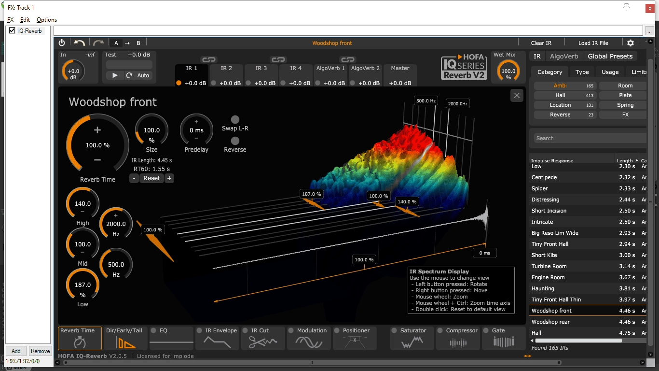This screenshot has width=659, height=371.
Task: Open the settings gear icon
Action: pos(631,43)
